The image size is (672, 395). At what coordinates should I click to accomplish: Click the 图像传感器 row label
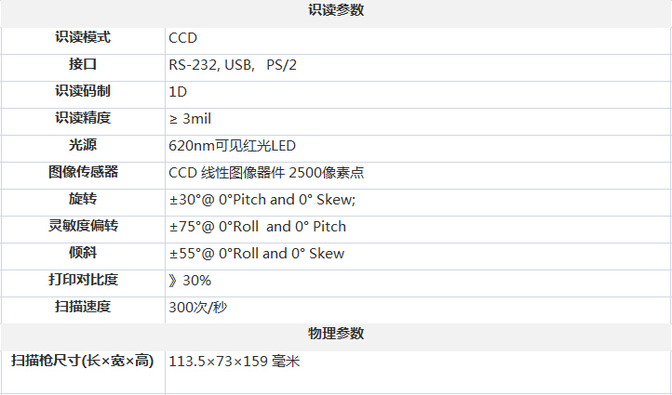tap(83, 173)
